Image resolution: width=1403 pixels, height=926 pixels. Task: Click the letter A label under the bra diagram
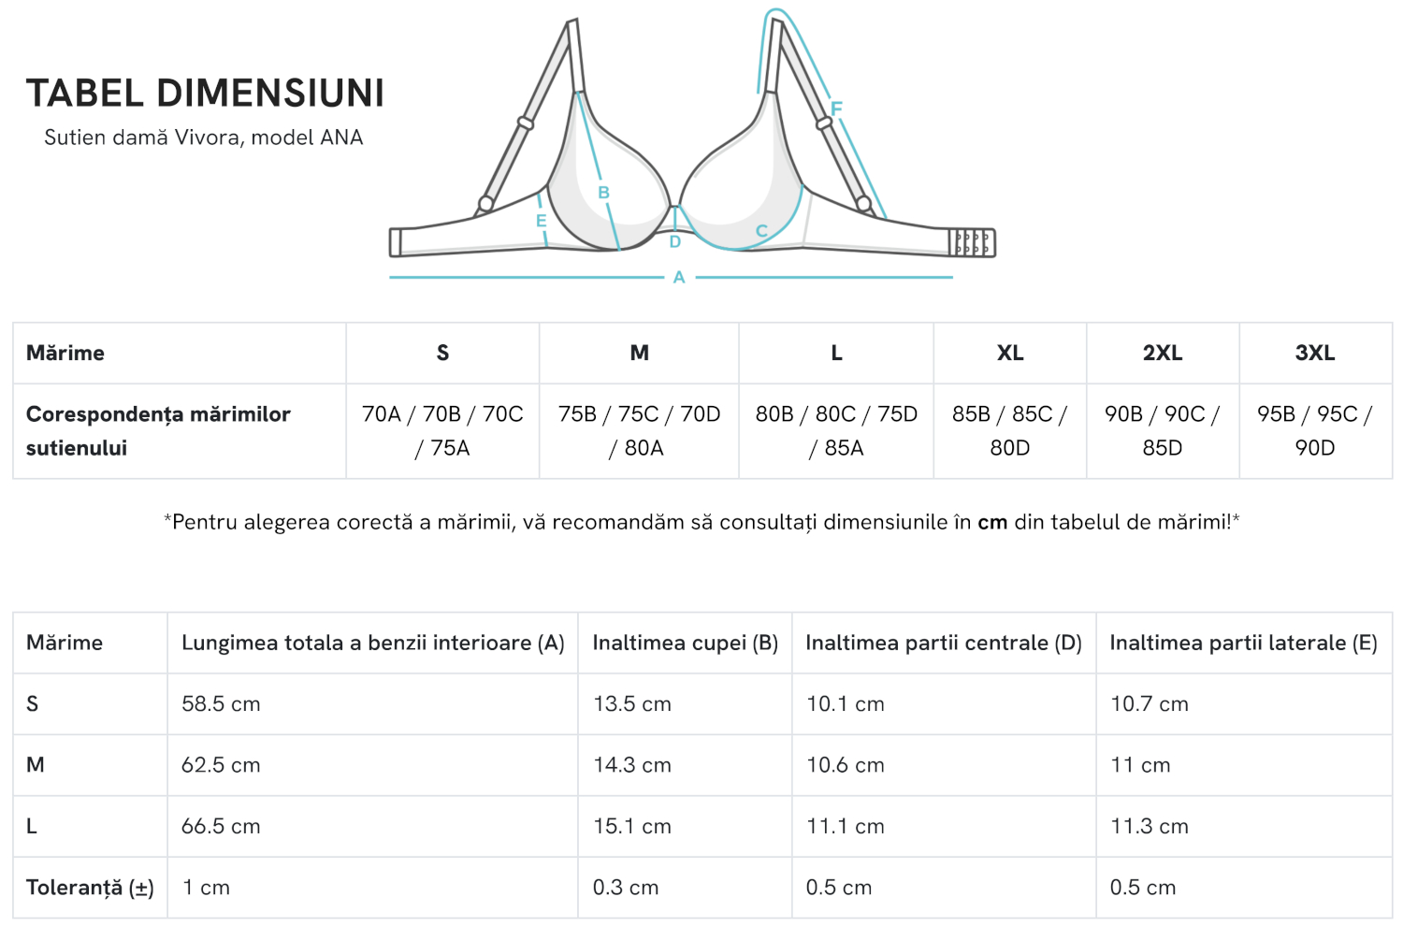point(679,278)
